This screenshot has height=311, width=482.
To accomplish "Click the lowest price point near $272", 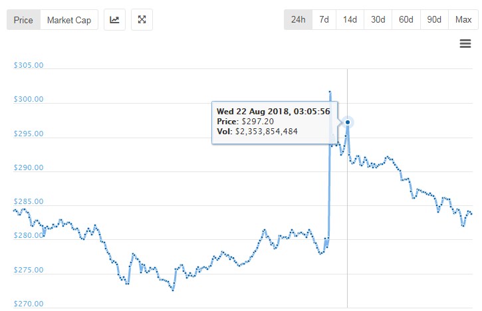I will [173, 290].
